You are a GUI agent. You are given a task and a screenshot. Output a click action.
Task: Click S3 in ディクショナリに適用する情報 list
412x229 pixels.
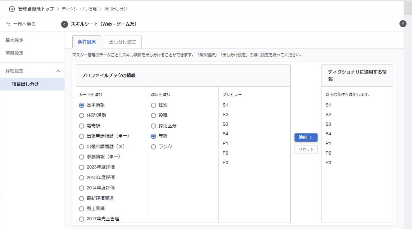pyautogui.click(x=328, y=124)
